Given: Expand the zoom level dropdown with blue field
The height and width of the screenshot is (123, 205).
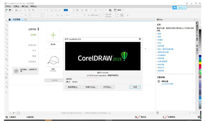Looking at the screenshot, I should tap(74, 10).
